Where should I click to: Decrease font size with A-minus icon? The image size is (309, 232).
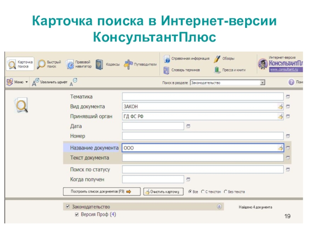tap(73, 82)
